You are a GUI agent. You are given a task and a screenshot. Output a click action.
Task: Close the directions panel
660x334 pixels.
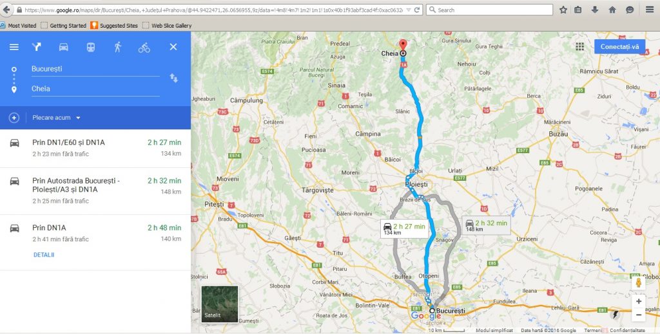173,47
